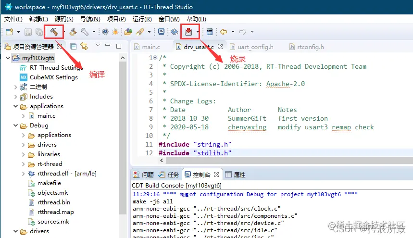
Task: Open Forward history dropdown arrow
Action: coord(252,32)
